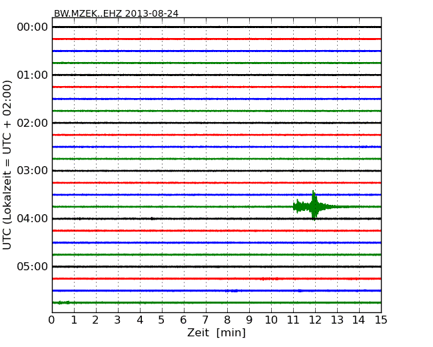Screen dimensions: 433x347
Task: Select the 00:00 time label on y-axis
Action: pyautogui.click(x=32, y=27)
